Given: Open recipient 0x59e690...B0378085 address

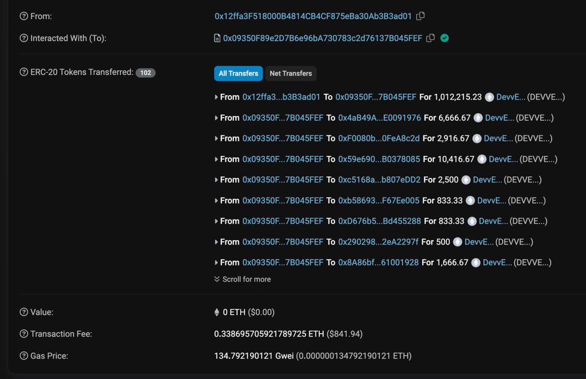Looking at the screenshot, I should pyautogui.click(x=379, y=159).
